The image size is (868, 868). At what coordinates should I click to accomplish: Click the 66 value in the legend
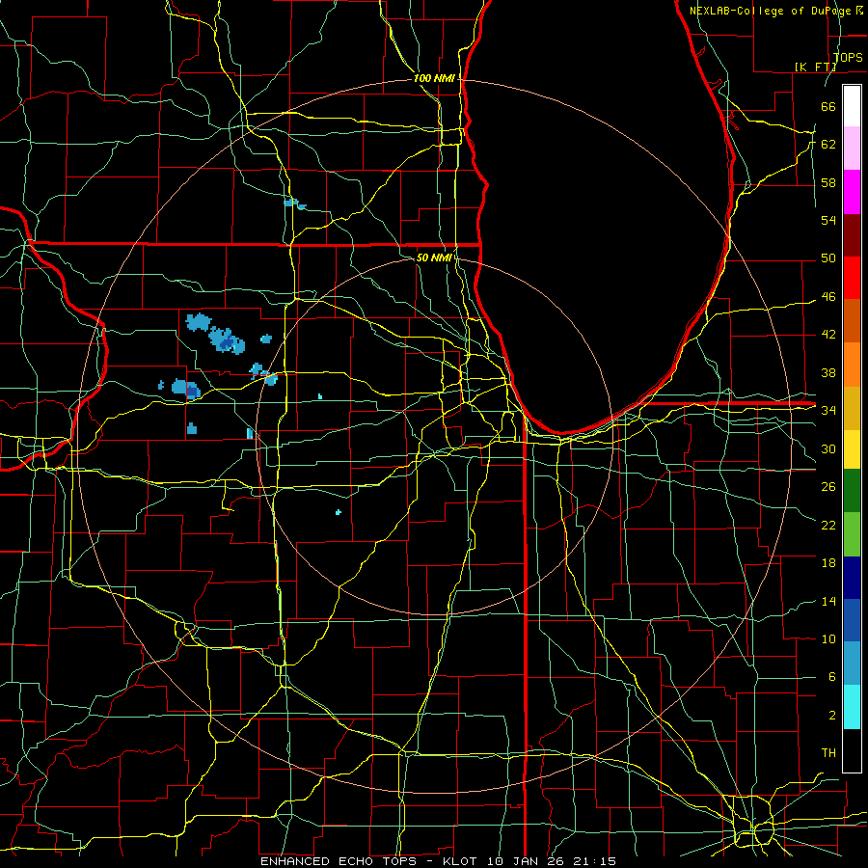pos(828,106)
